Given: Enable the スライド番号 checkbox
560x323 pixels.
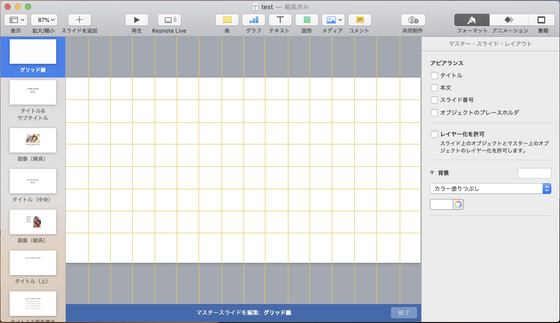Looking at the screenshot, I should point(434,100).
